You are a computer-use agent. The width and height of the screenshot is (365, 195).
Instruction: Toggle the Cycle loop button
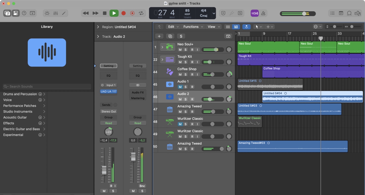(141, 13)
